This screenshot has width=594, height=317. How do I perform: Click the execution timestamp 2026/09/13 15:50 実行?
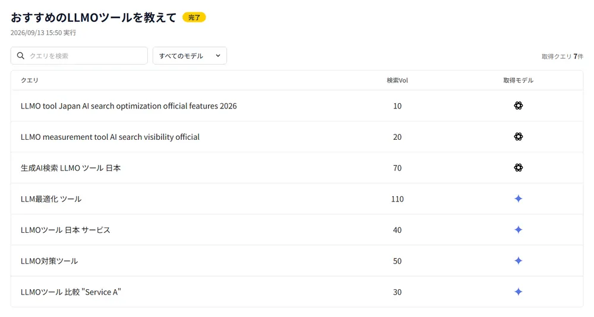pos(43,33)
